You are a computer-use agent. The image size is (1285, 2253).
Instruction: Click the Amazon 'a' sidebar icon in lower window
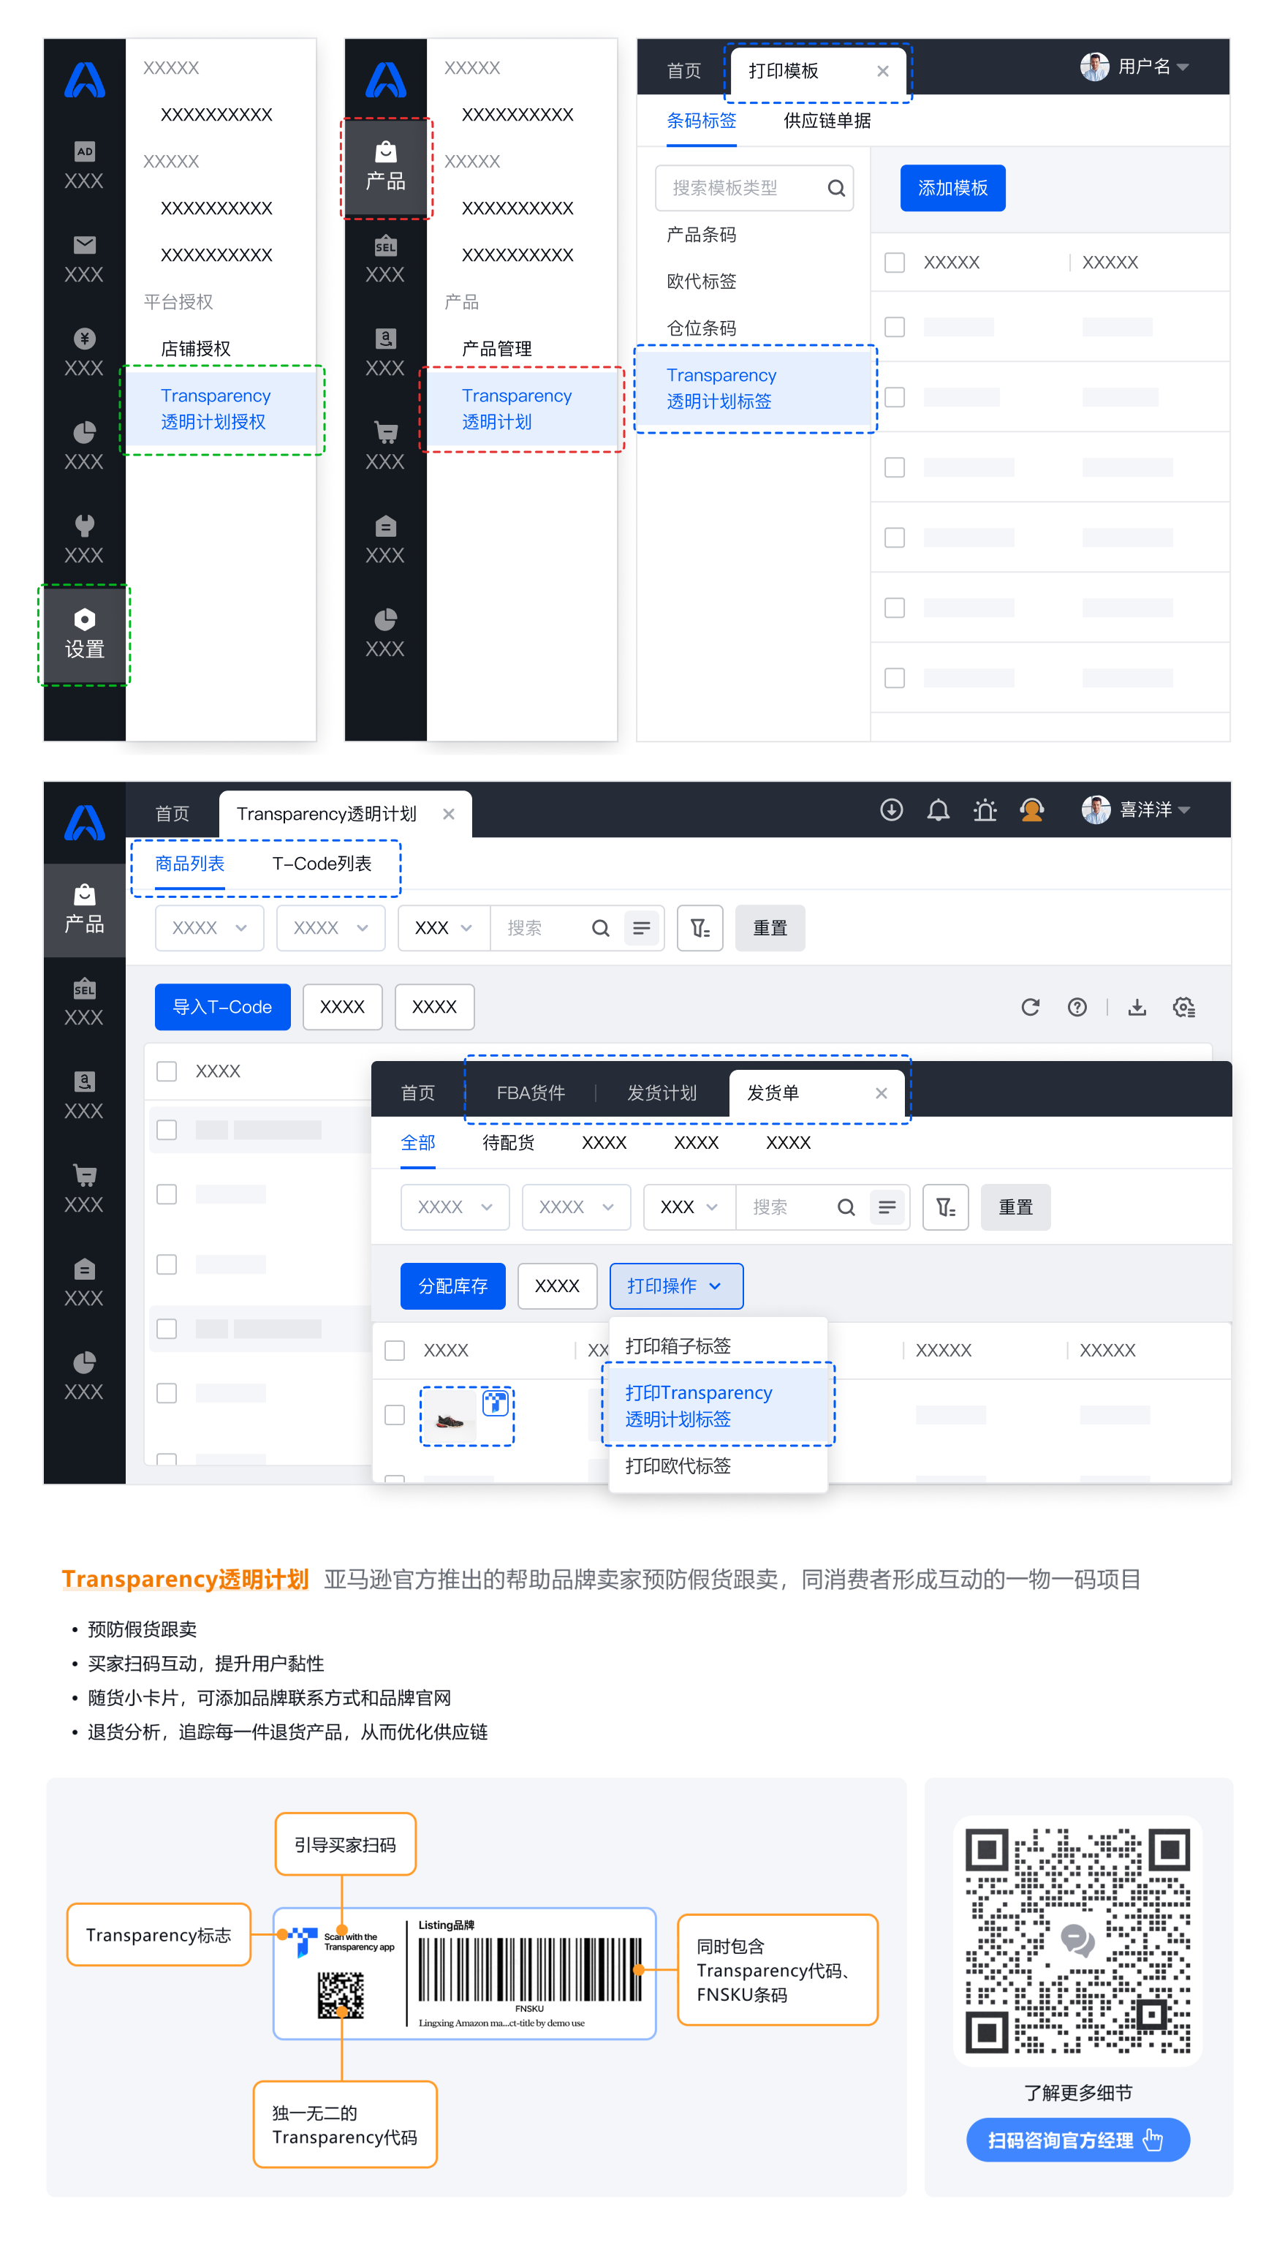point(84,1082)
